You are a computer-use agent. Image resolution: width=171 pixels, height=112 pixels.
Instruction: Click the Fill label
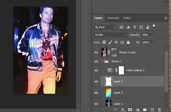tap(138, 42)
